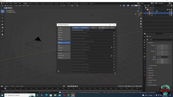Toggle the Testing add-ons filter button

click(93, 28)
